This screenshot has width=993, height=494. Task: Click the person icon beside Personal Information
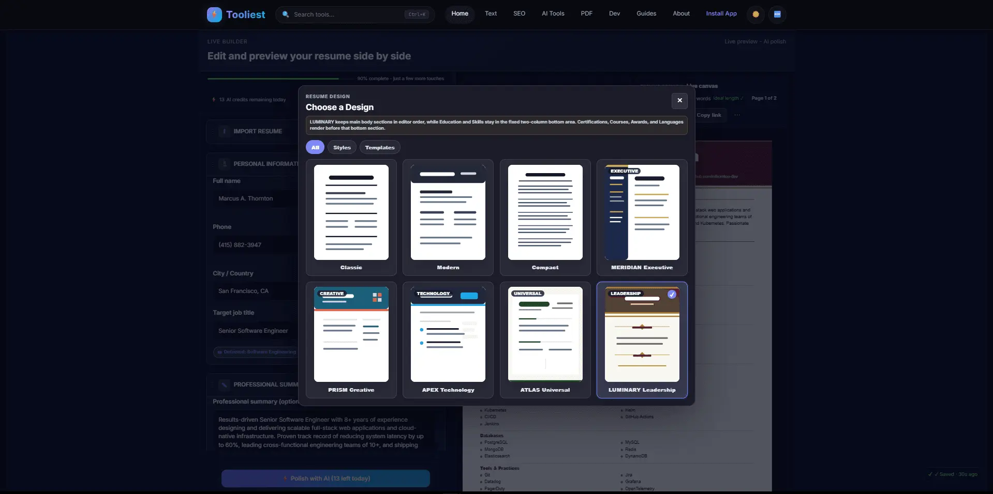224,164
